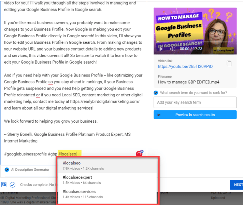Viewport: 243px width, 205px height.
Task: Click Preview in search results button
Action: pyautogui.click(x=195, y=115)
